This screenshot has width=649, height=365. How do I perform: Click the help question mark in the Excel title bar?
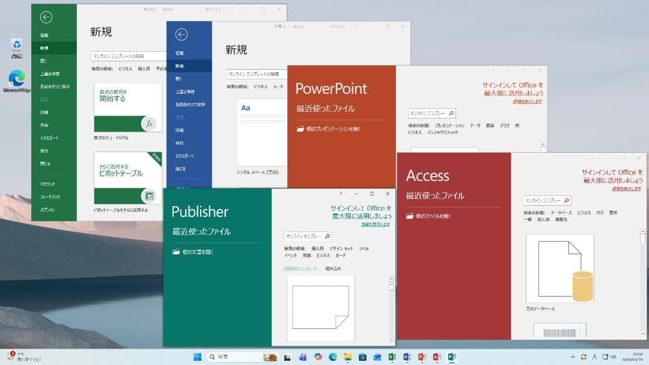pyautogui.click(x=232, y=9)
